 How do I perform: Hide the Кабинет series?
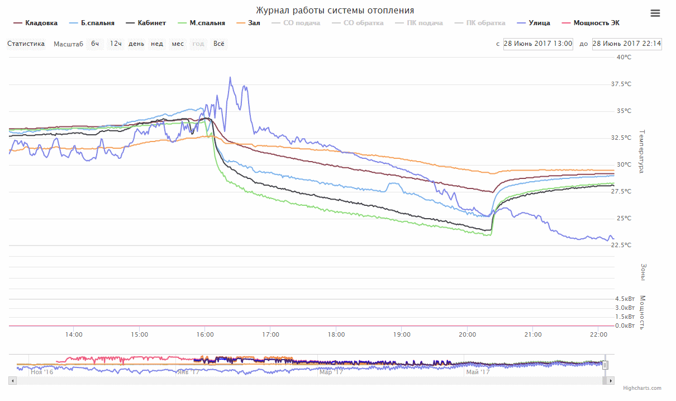pos(146,23)
